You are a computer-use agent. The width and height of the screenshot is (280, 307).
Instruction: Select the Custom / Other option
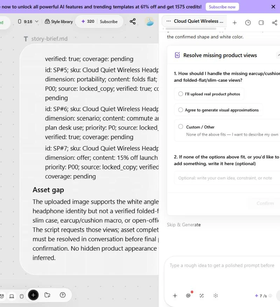[x=227, y=131]
